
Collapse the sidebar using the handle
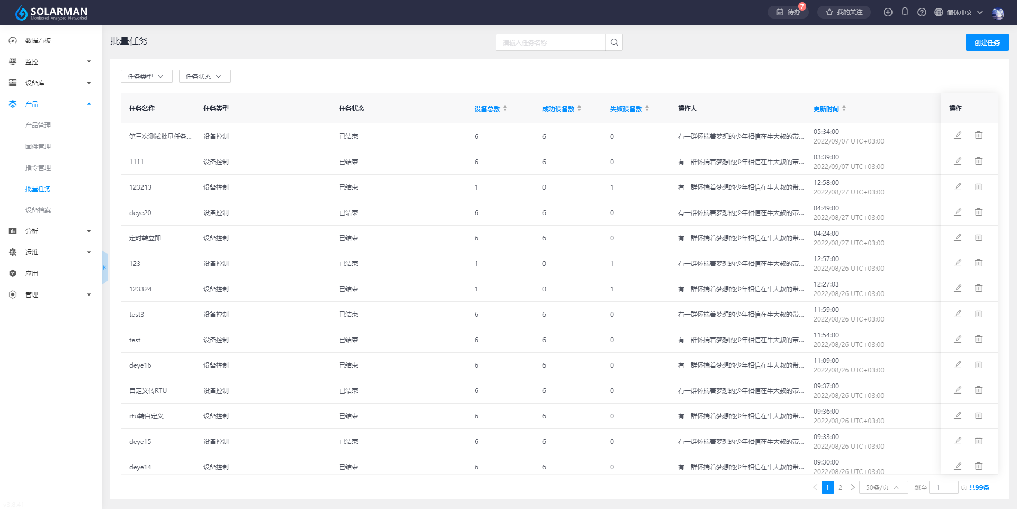tap(105, 267)
